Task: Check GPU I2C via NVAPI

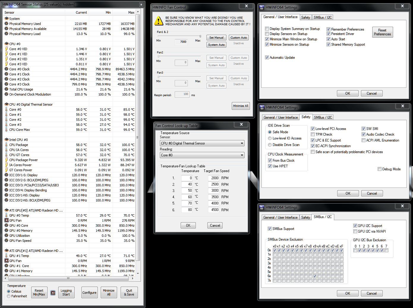Action: (355, 231)
